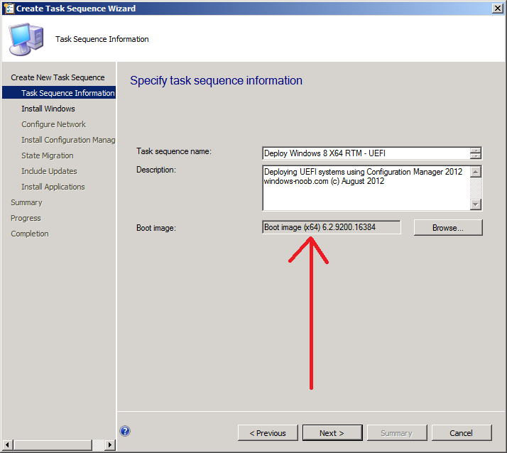This screenshot has height=453, width=507.
Task: Browse for a boot image
Action: (x=448, y=228)
